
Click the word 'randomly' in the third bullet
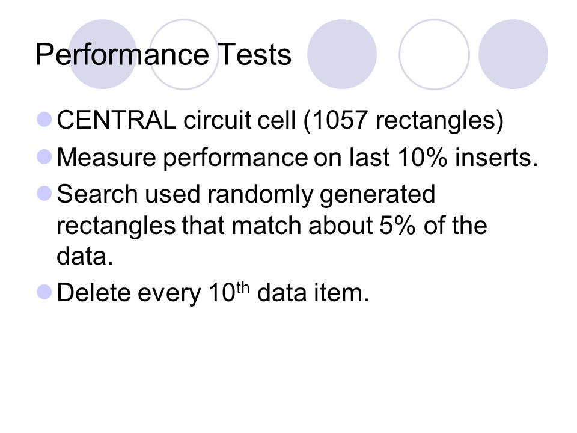tap(260, 194)
